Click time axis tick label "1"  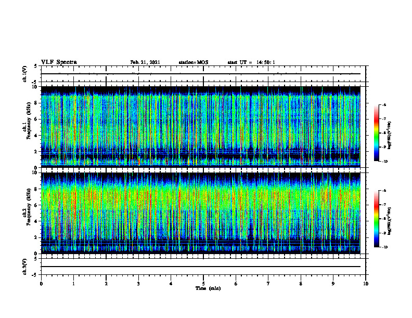coord(73,284)
